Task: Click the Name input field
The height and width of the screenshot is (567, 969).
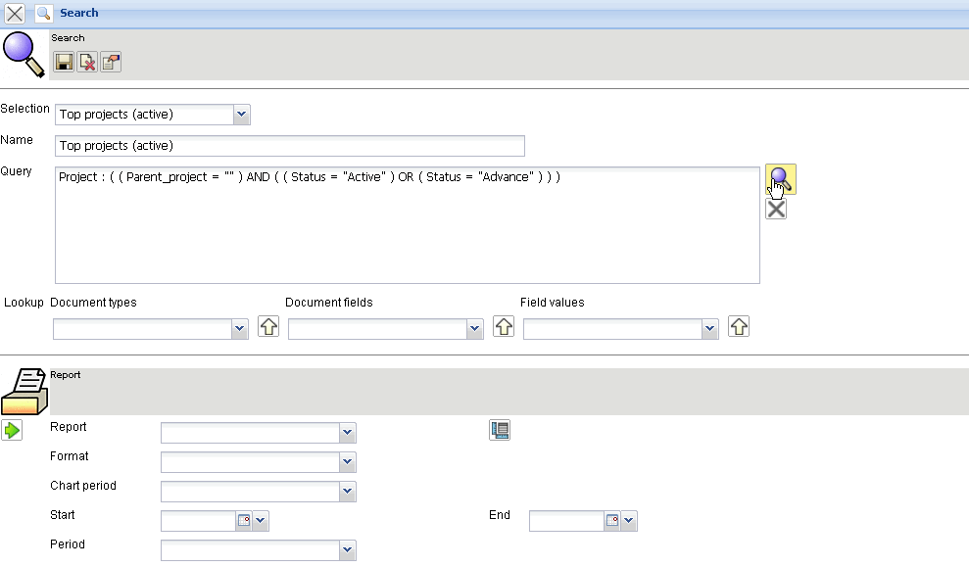Action: pos(290,146)
